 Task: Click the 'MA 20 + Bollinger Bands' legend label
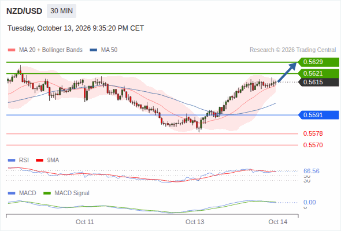(51, 50)
